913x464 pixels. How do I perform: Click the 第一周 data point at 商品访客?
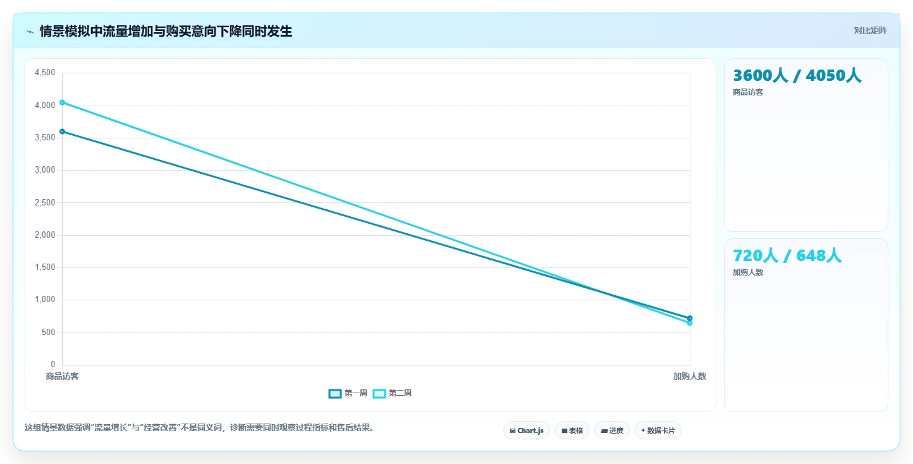[62, 131]
